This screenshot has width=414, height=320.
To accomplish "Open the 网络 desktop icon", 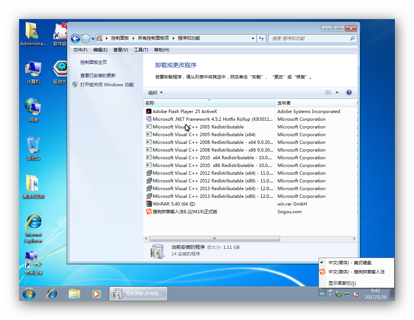I will tap(33, 110).
